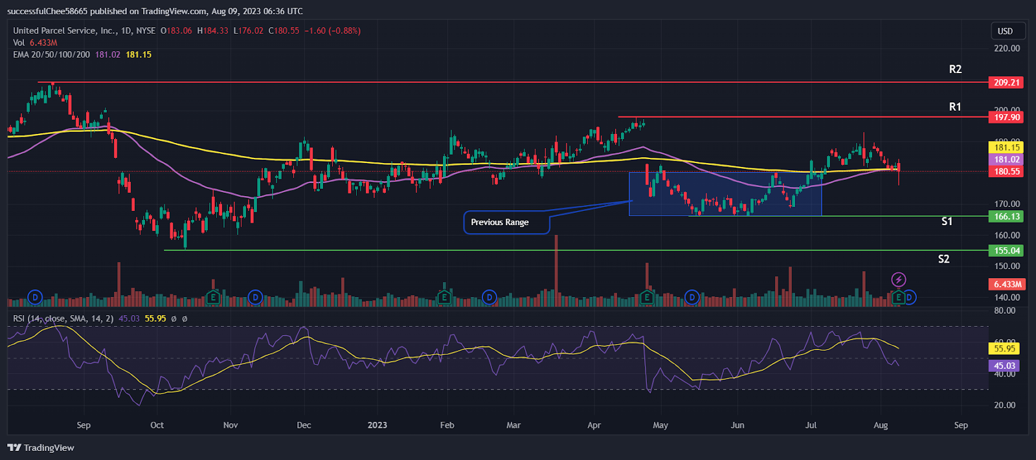This screenshot has width=1036, height=460.
Task: Open the earnings marker in late April 2023
Action: tap(646, 298)
